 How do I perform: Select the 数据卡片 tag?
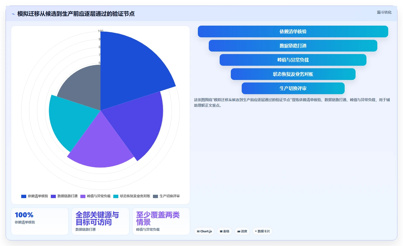point(262,231)
